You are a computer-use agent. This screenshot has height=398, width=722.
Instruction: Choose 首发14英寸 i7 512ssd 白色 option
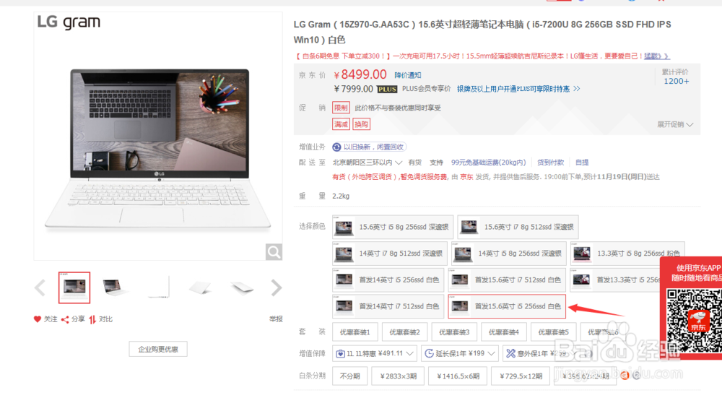click(x=388, y=306)
